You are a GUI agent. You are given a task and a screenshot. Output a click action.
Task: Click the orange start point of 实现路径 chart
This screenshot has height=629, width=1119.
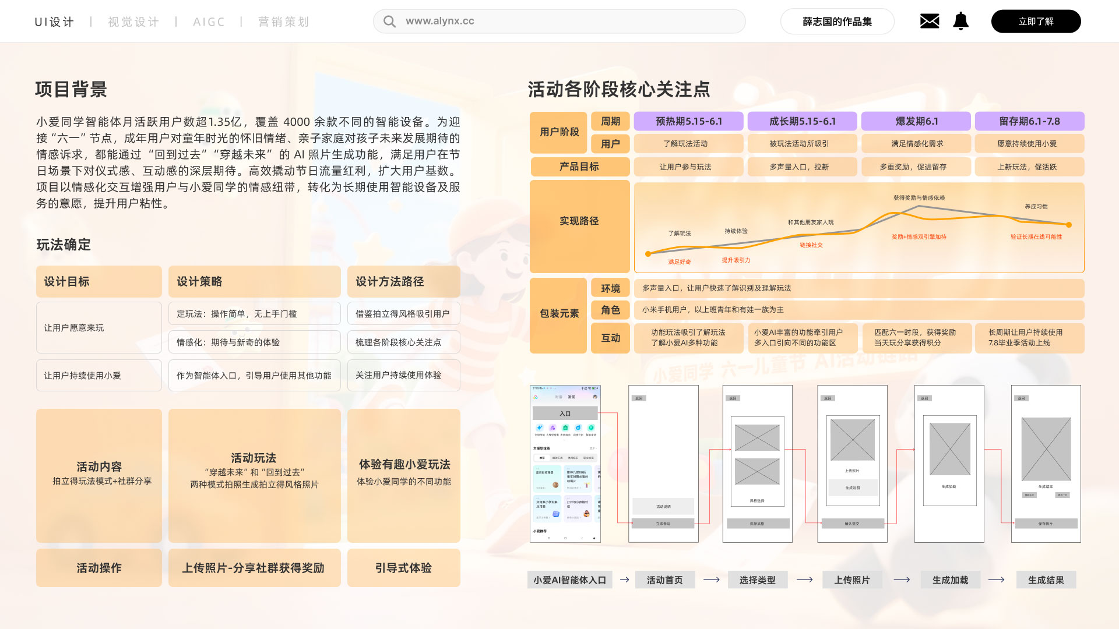pos(648,254)
